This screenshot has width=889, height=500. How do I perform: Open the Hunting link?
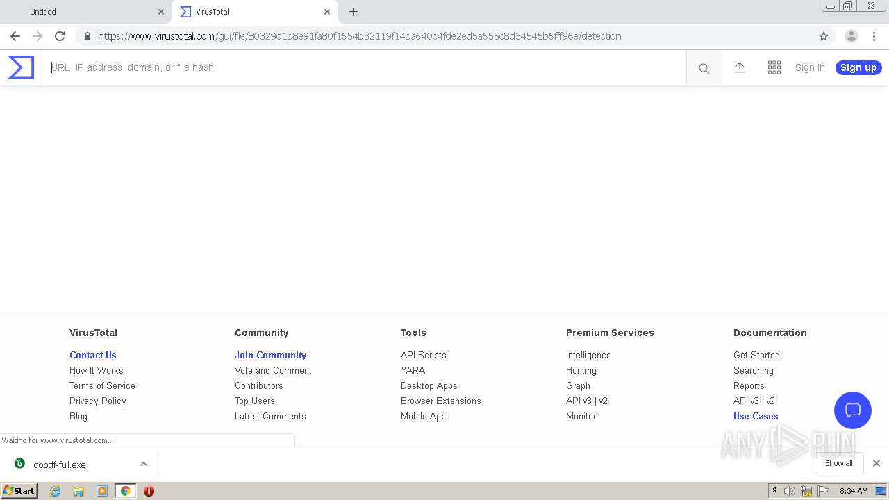click(581, 370)
